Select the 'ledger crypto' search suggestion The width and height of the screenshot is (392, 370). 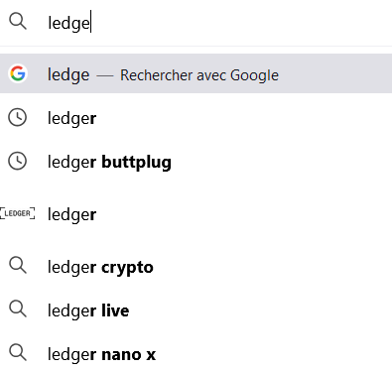(196, 267)
